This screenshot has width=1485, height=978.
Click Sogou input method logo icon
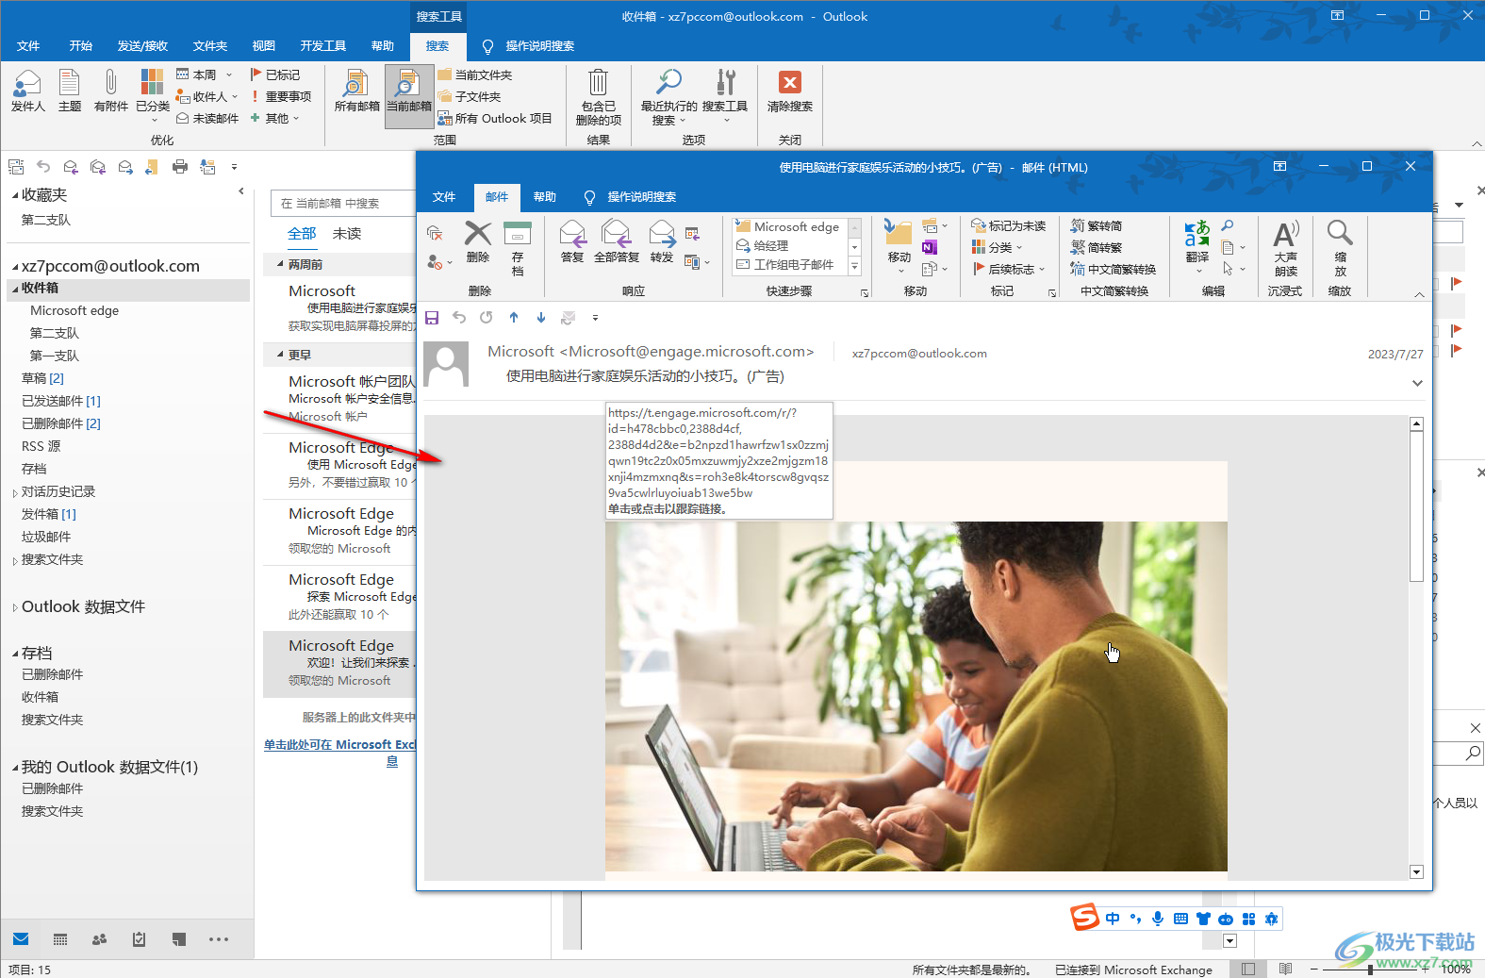pos(1085,917)
